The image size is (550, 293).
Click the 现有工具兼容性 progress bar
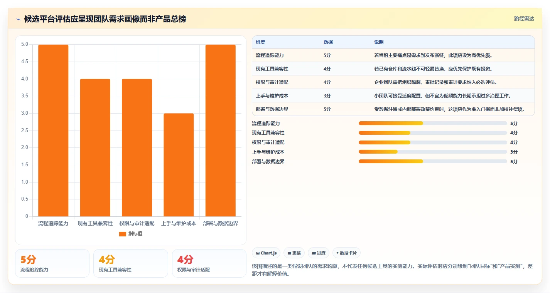coord(433,133)
